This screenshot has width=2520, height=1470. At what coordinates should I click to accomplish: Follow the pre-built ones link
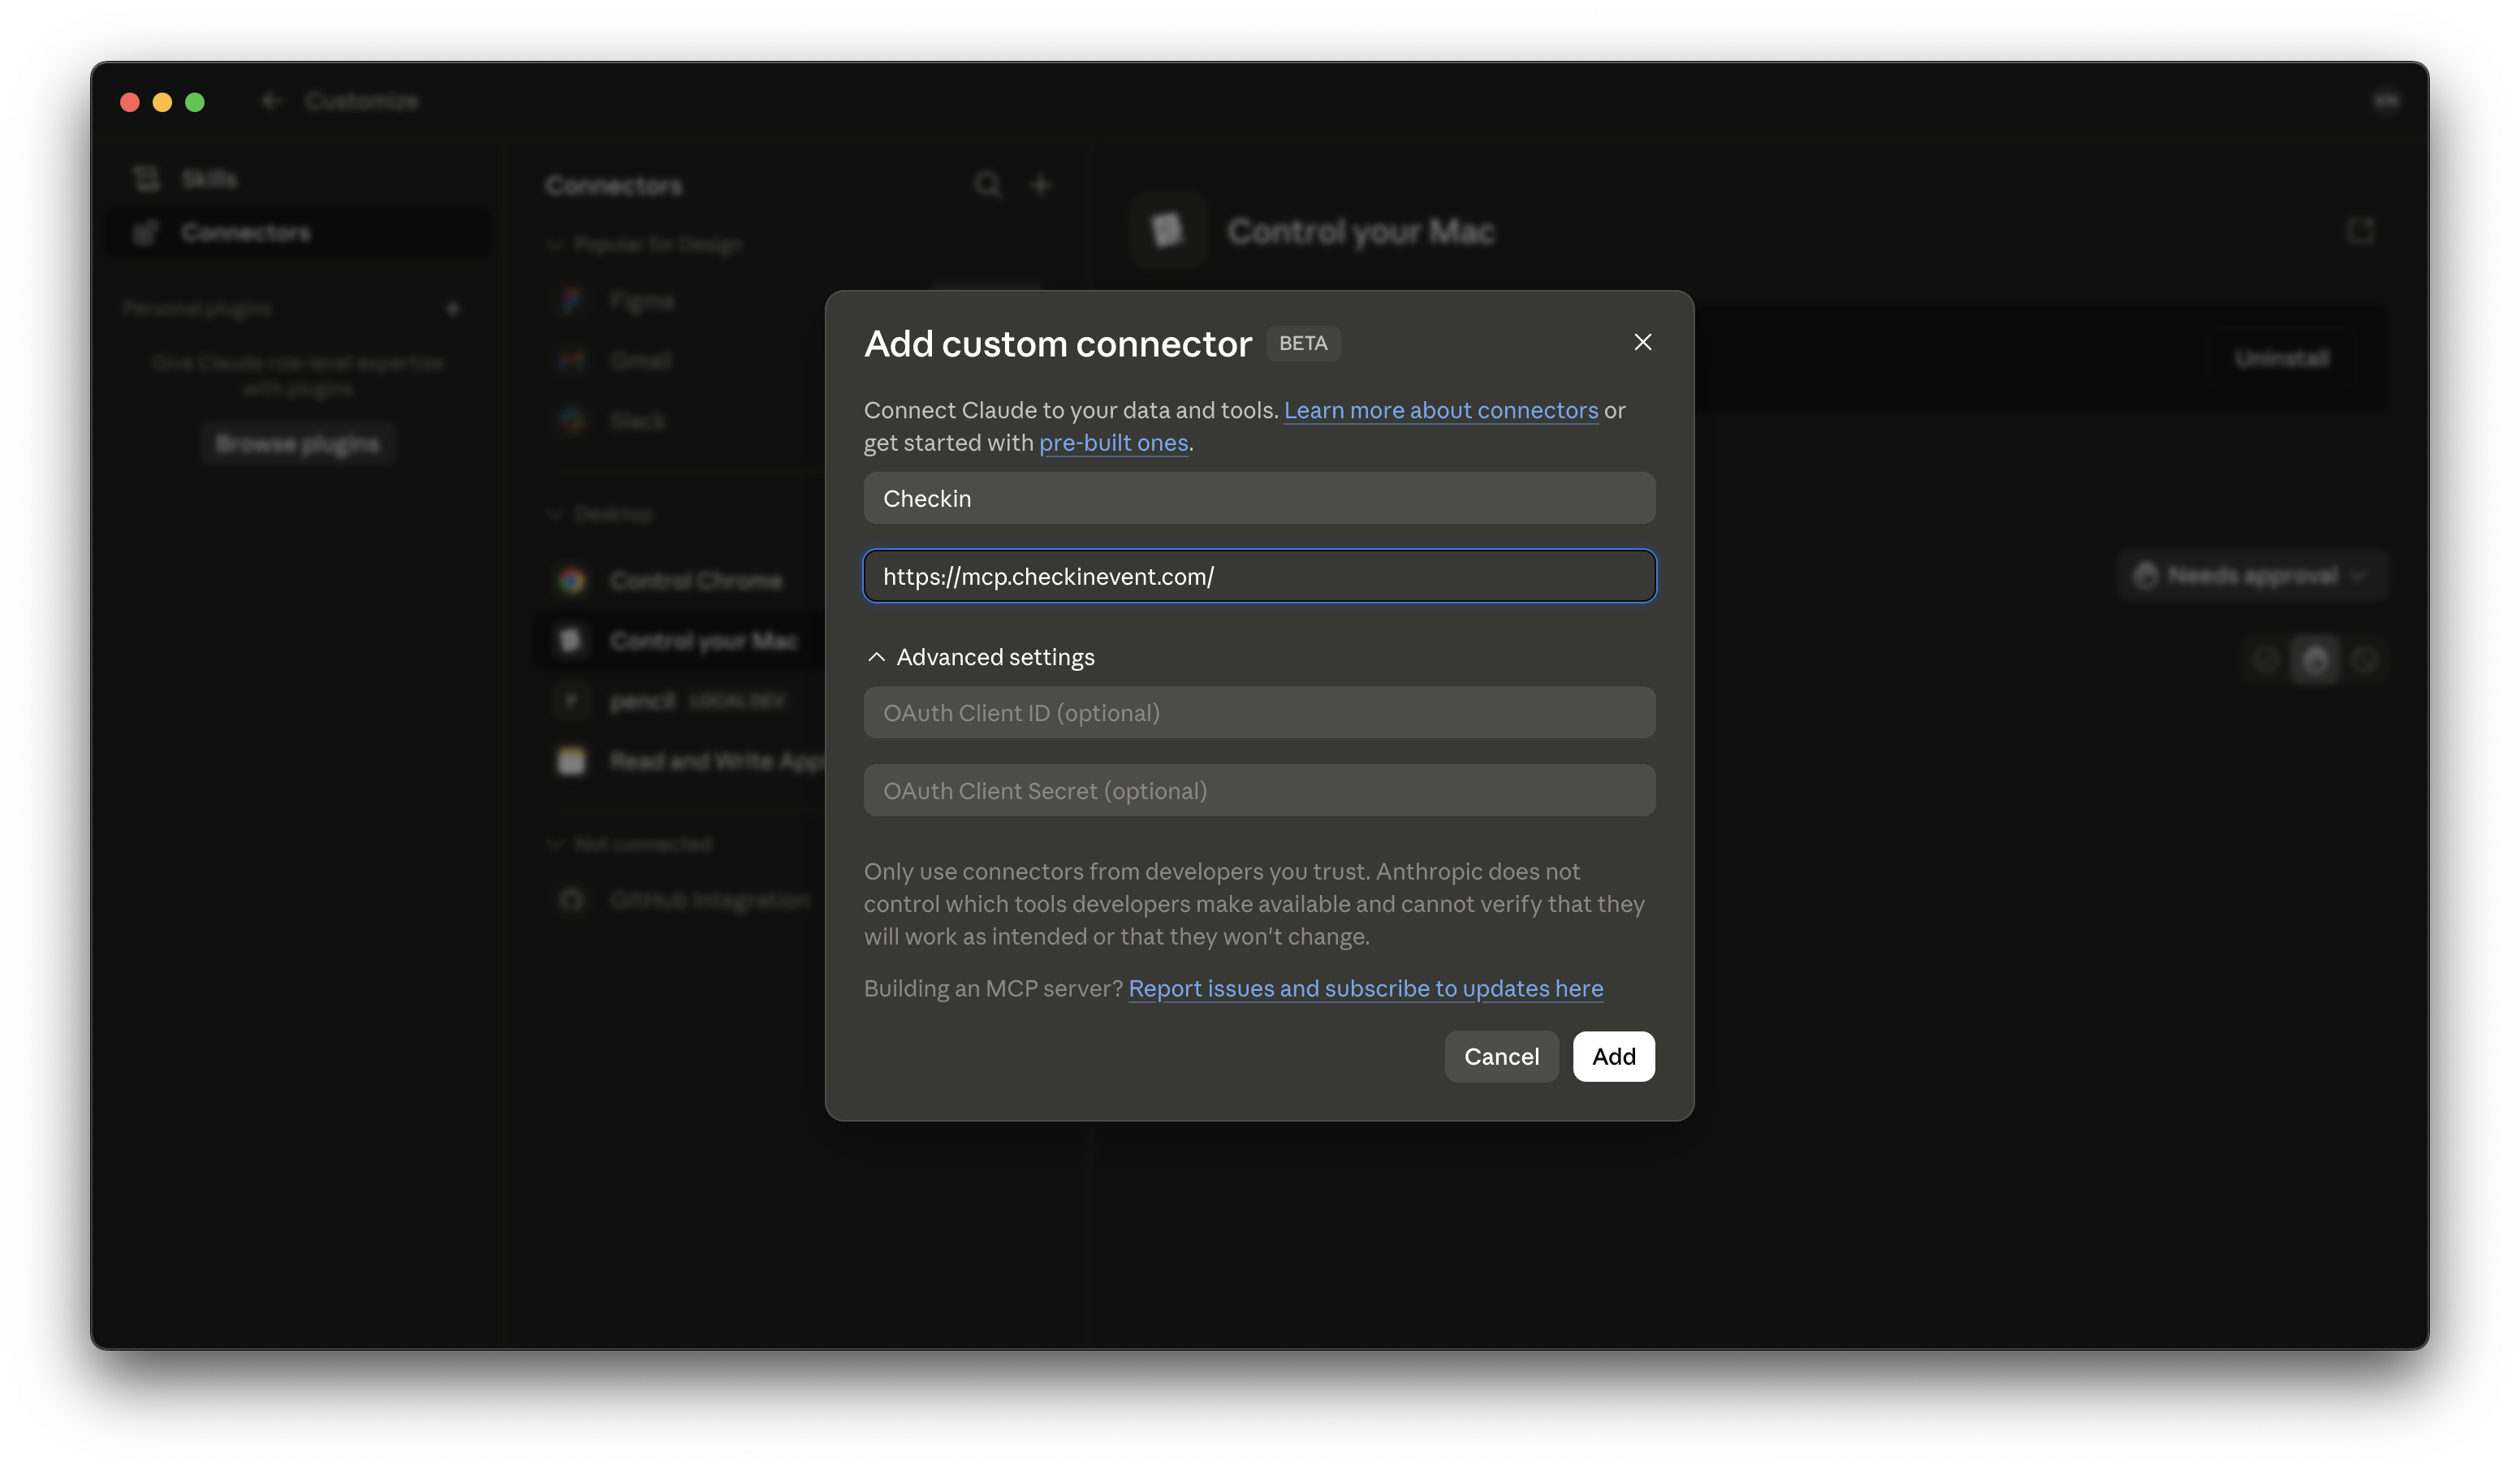pyautogui.click(x=1113, y=443)
